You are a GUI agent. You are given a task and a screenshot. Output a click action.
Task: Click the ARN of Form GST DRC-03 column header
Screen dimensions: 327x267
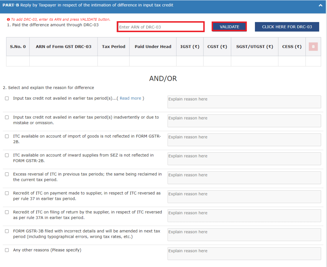(63, 46)
